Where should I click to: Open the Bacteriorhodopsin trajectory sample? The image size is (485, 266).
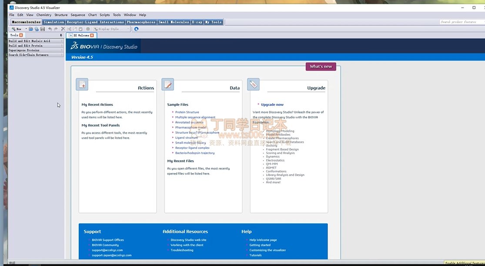(x=195, y=153)
